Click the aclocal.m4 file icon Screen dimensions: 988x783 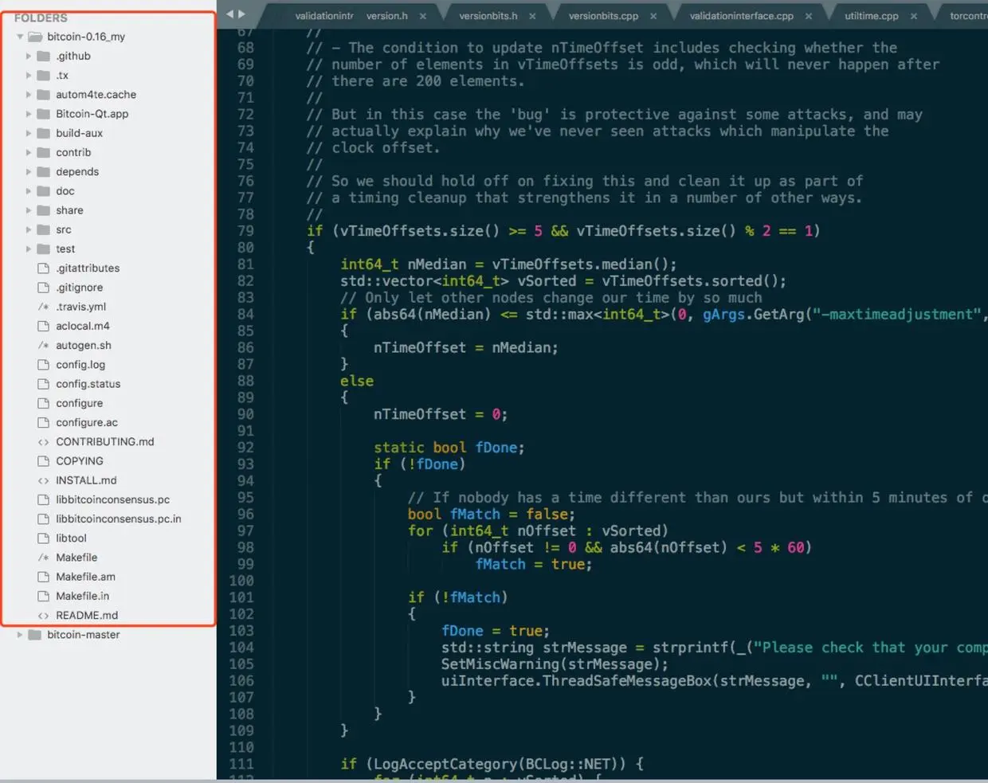tap(43, 326)
